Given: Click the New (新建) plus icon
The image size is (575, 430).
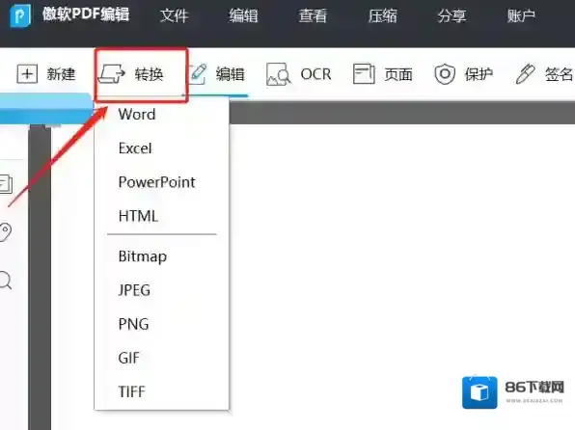Looking at the screenshot, I should pyautogui.click(x=27, y=74).
